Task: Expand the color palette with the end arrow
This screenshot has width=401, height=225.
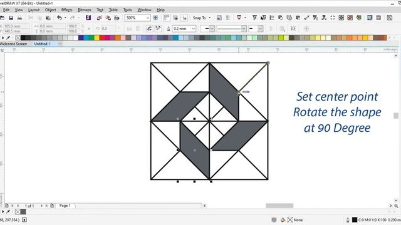Action: (390, 37)
